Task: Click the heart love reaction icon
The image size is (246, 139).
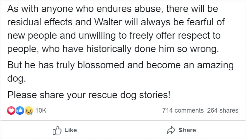Action: 11,110
